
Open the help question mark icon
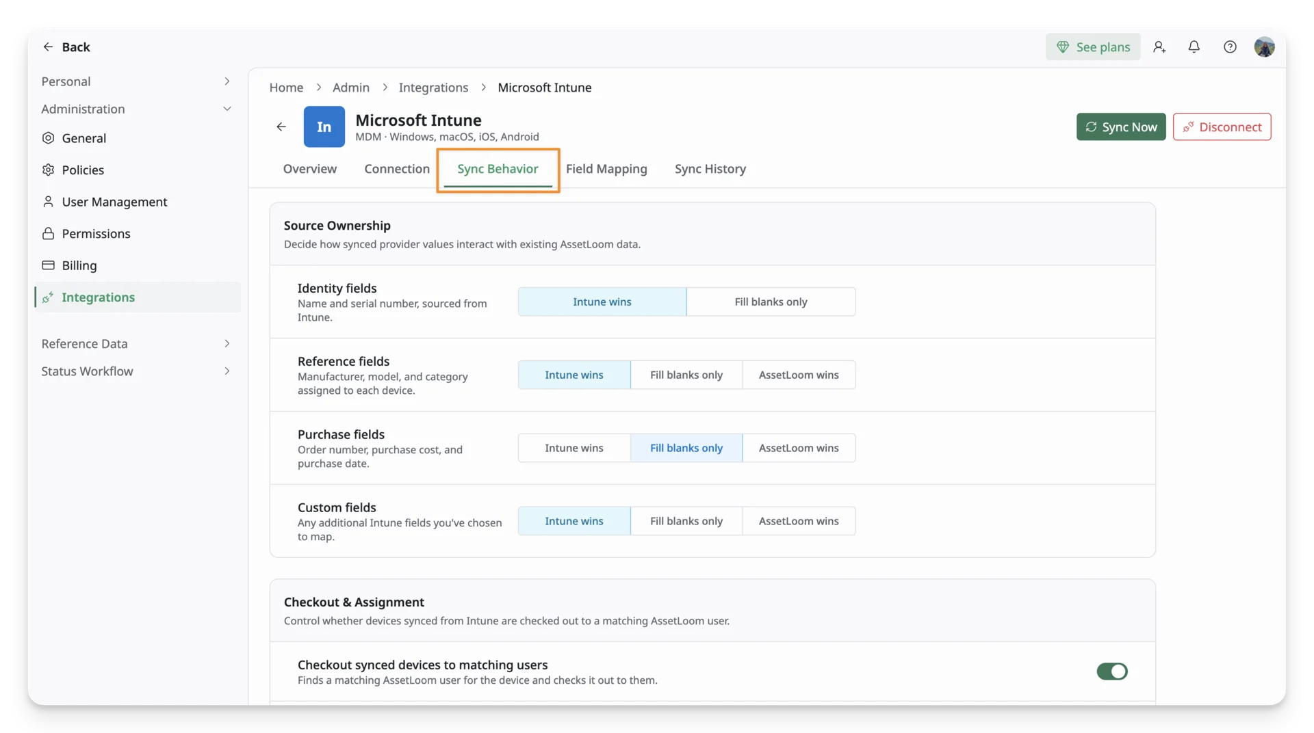click(x=1230, y=46)
